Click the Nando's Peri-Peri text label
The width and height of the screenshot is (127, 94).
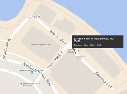click(79, 57)
